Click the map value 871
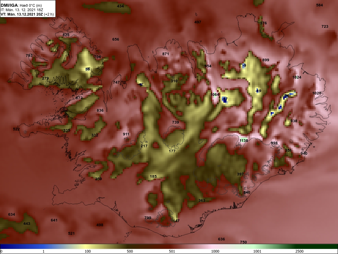Image resolution: width=338 pixels, height=254 pixels. [166, 54]
